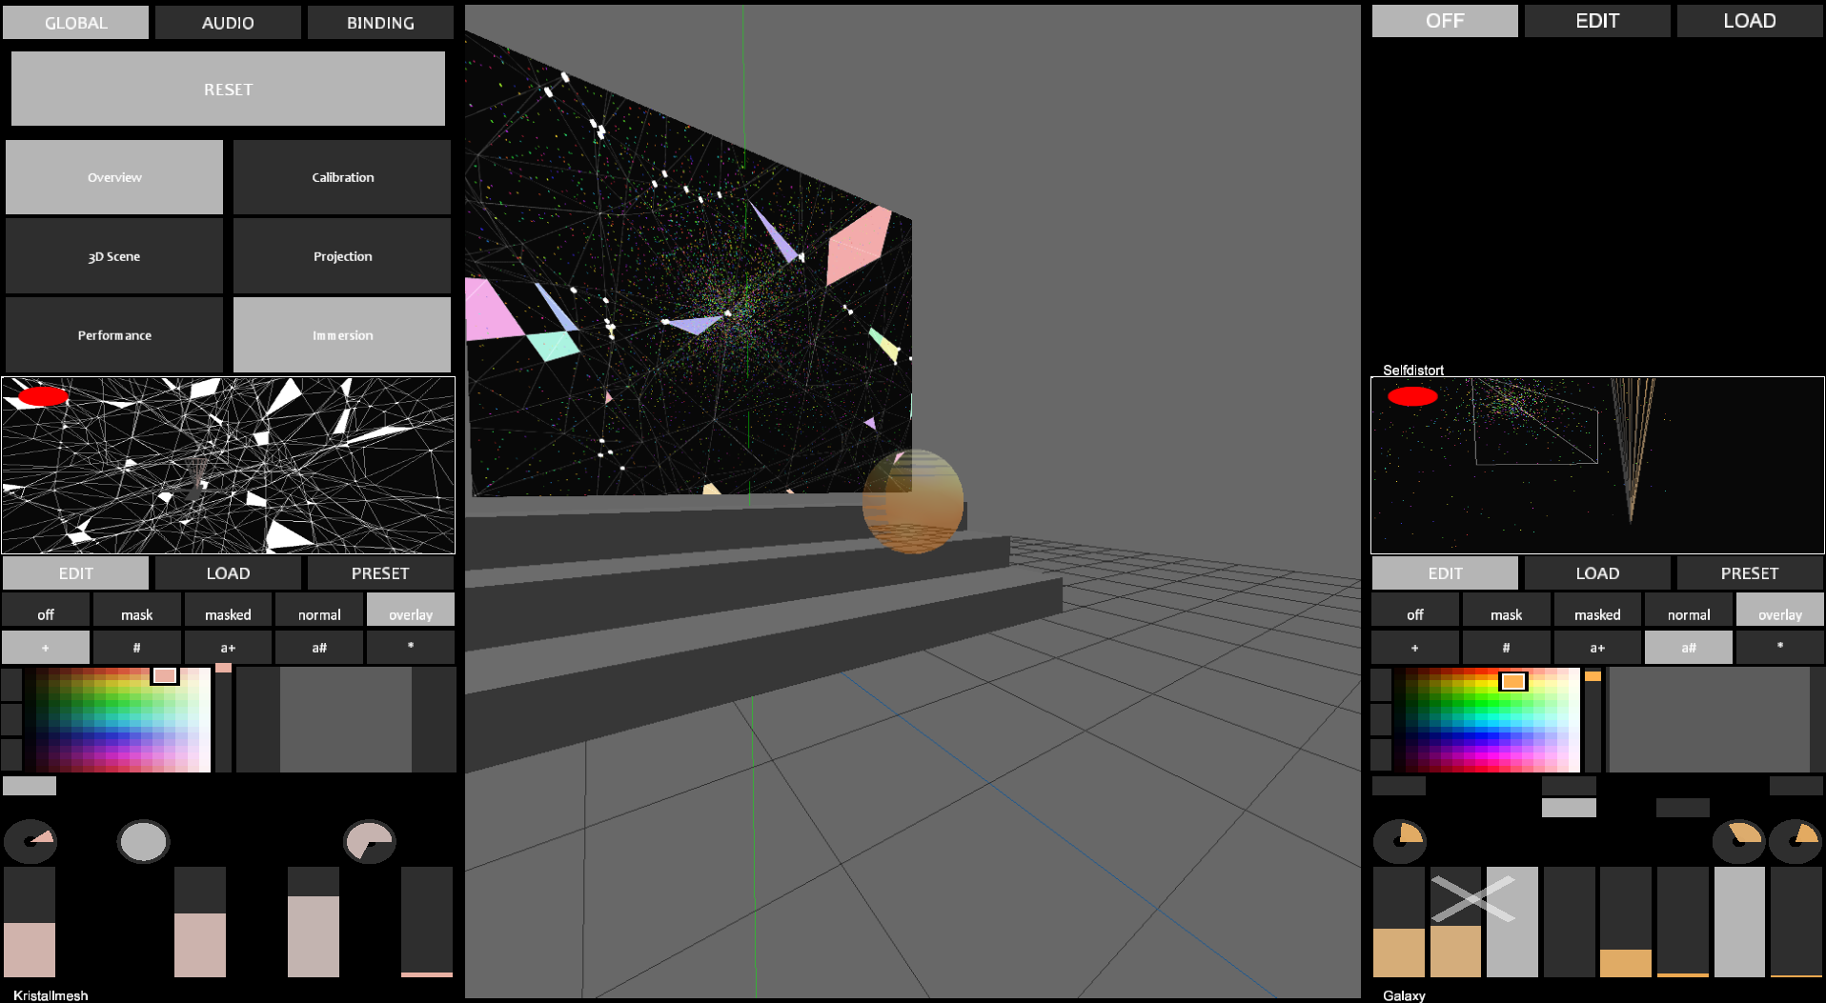Click the leftmost rotary knob in Galaxy panel
Screen dimensions: 1826x1003
click(1399, 842)
